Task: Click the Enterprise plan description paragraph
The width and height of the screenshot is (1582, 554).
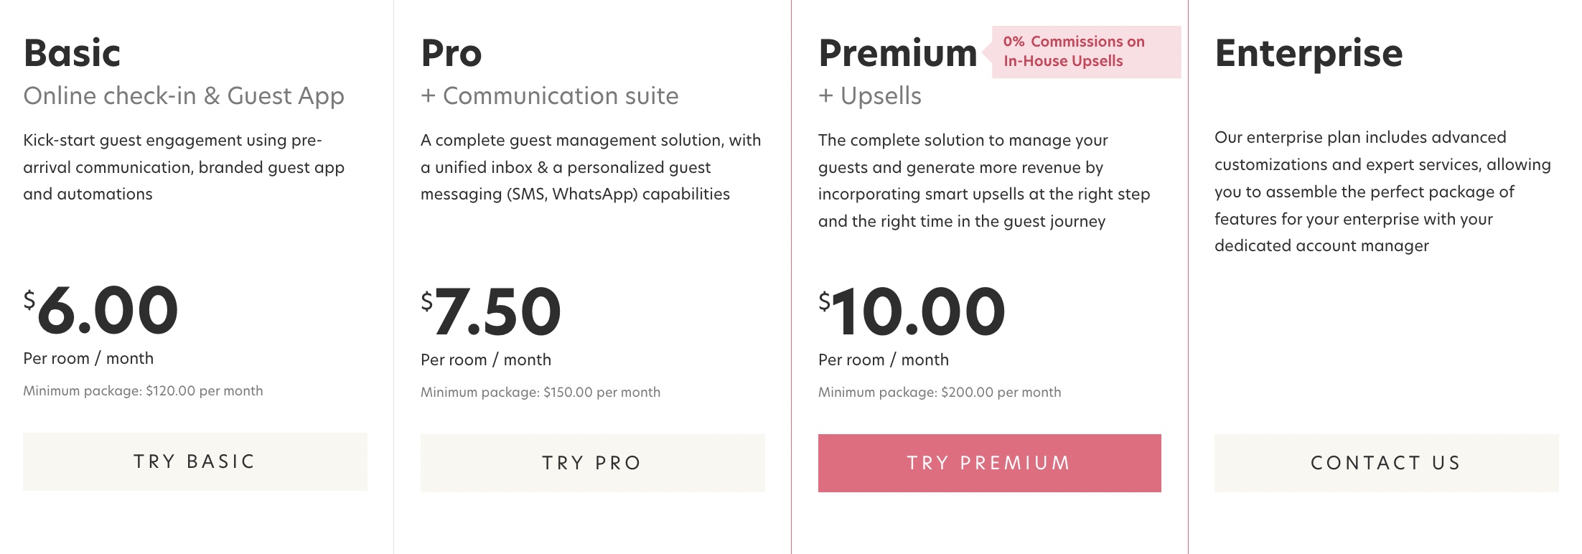Action: (1382, 192)
